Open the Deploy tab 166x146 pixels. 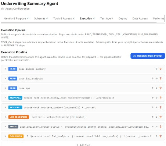123,18
